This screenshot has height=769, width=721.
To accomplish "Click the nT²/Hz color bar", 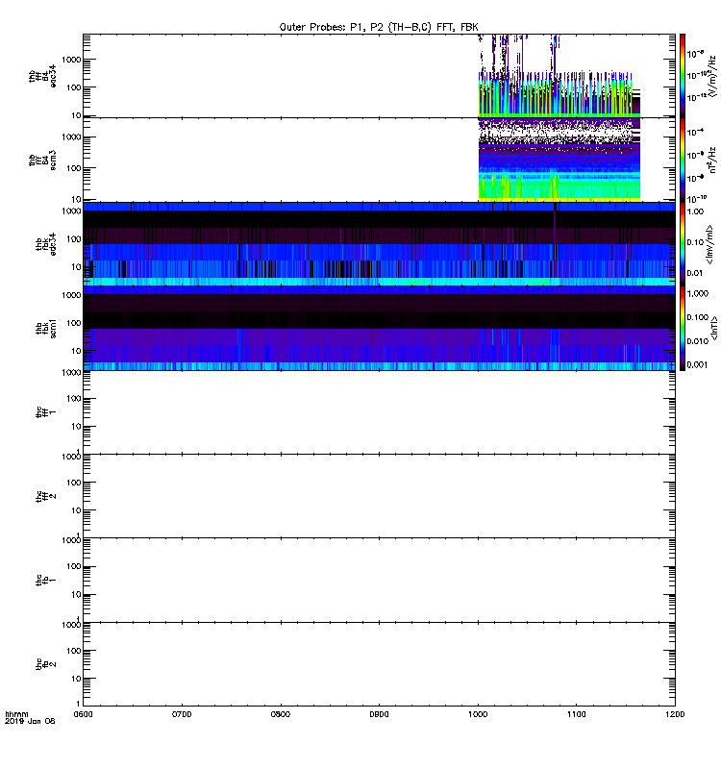I will [x=683, y=160].
